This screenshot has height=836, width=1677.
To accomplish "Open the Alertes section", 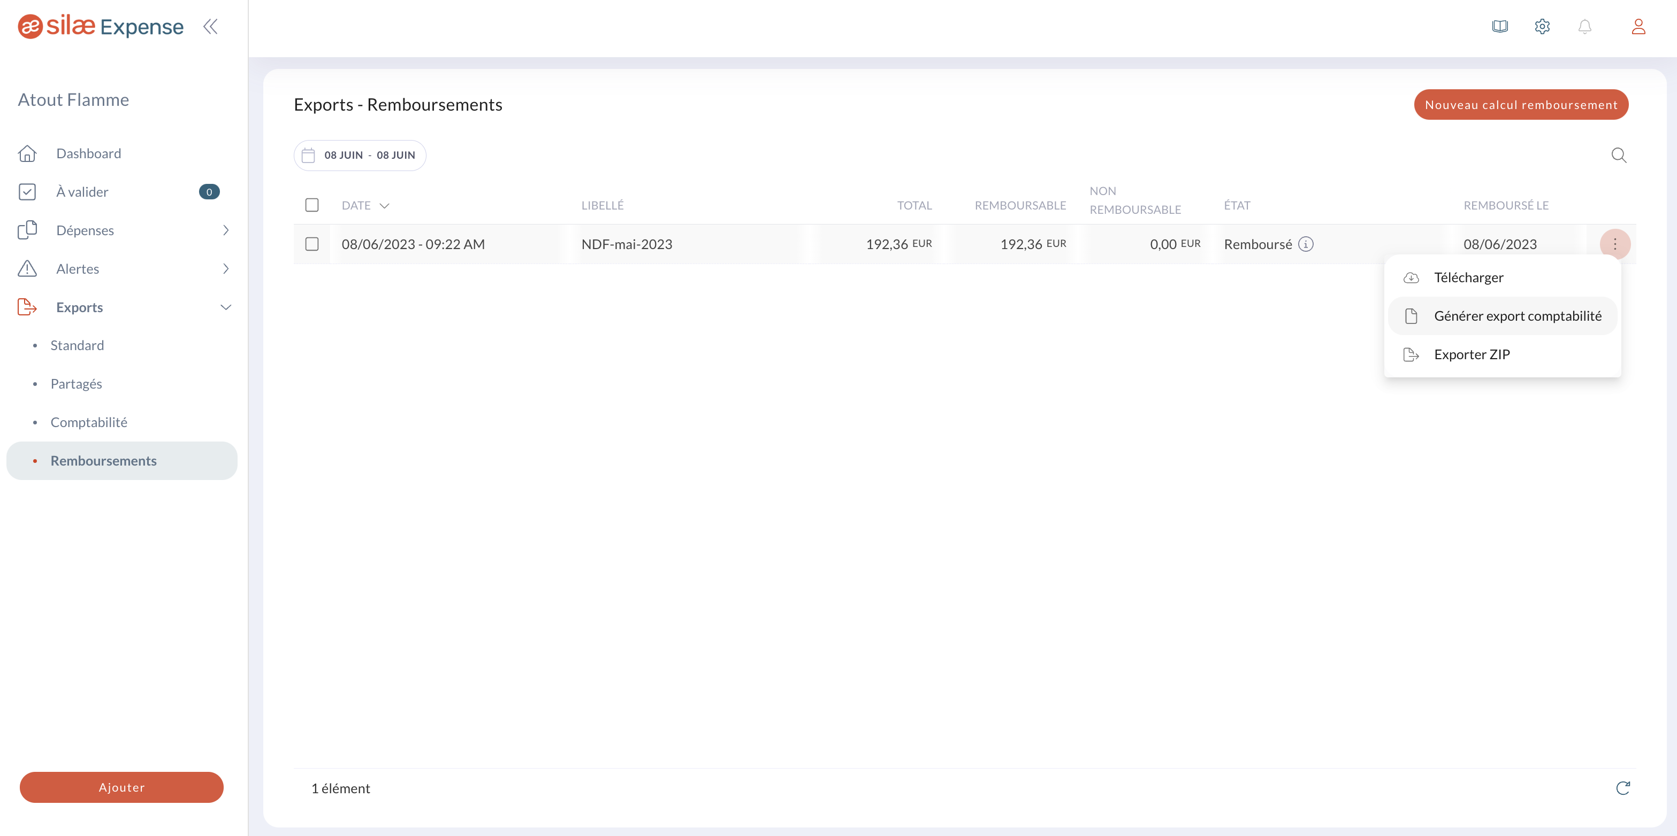I will 78,268.
